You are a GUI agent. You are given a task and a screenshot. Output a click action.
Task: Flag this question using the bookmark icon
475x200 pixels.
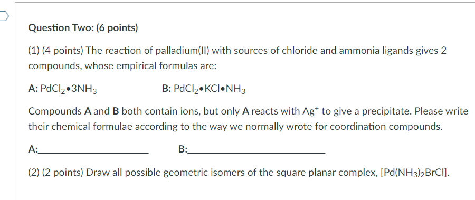(x=4, y=16)
